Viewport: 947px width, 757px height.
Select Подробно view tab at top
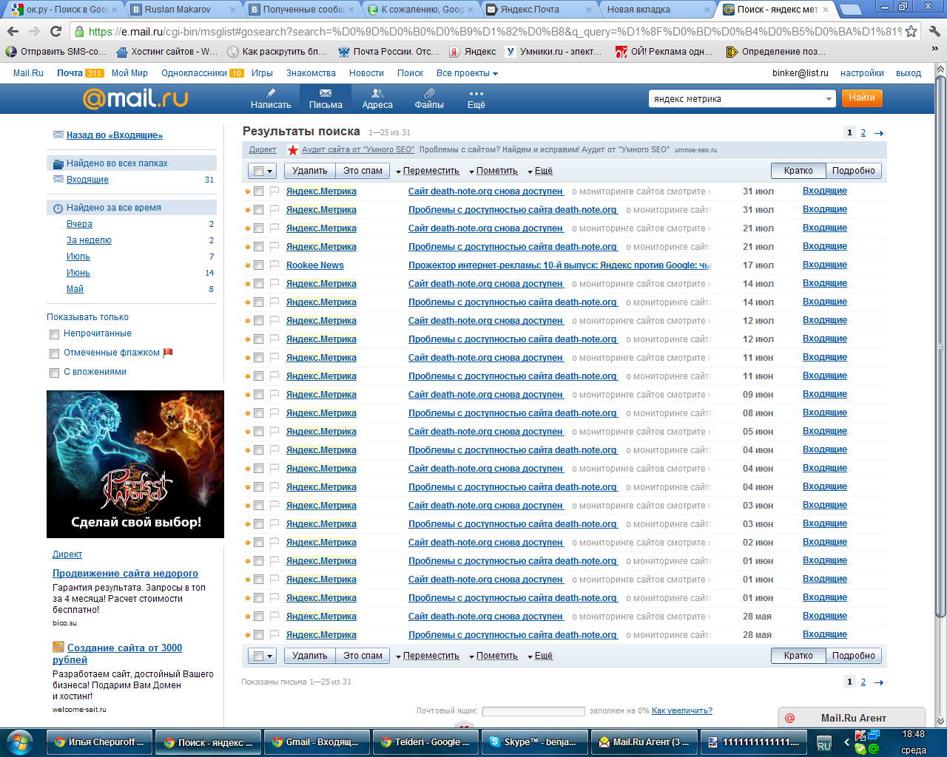[x=853, y=171]
